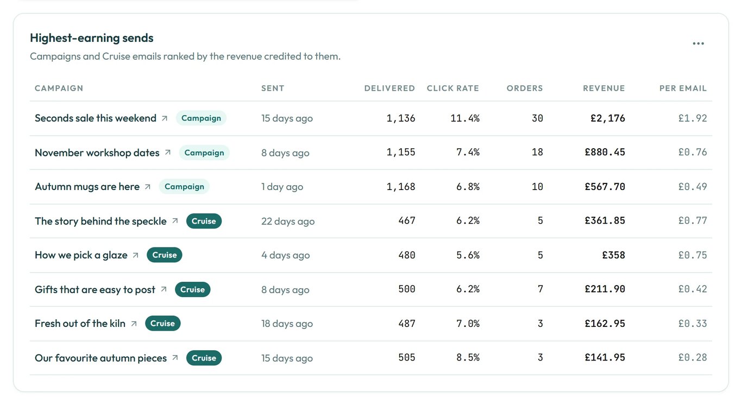Click the Cruise badge on Our favourite autumn pieces row
This screenshot has height=405, width=742.
pos(204,358)
